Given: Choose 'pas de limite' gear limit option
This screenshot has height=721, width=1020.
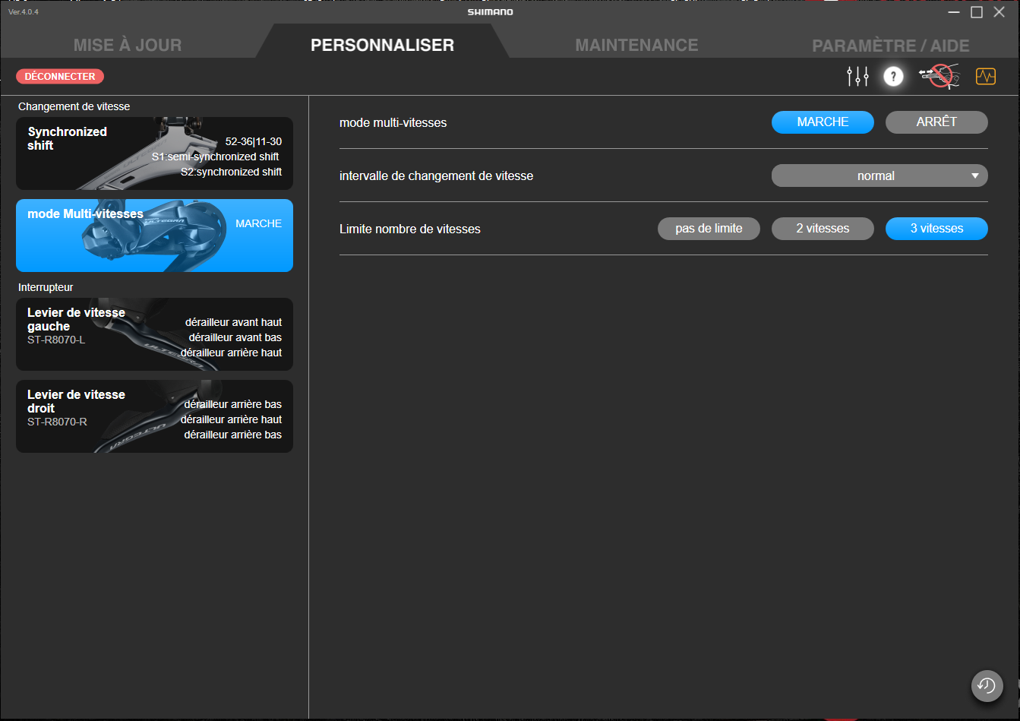Looking at the screenshot, I should (x=709, y=229).
